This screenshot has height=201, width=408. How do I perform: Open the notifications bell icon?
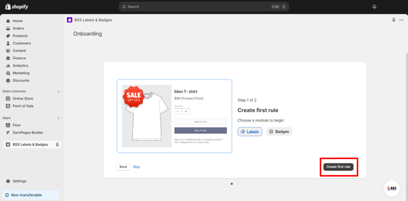[x=374, y=7]
